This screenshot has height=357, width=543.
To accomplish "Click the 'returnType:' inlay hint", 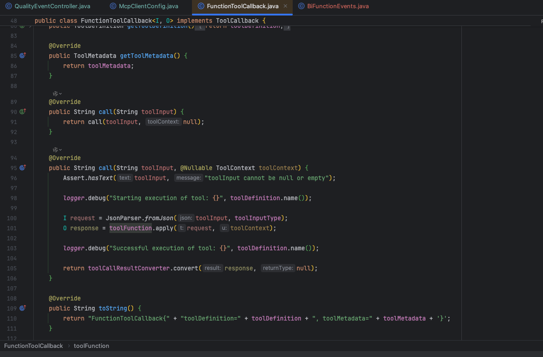I will 278,269.
